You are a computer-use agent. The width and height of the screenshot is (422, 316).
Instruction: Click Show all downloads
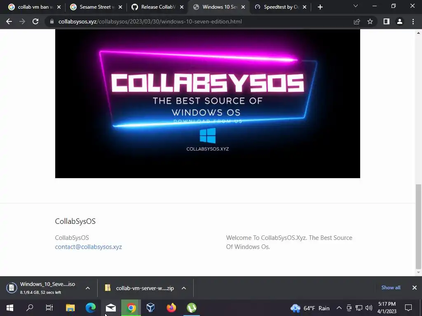tap(391, 288)
